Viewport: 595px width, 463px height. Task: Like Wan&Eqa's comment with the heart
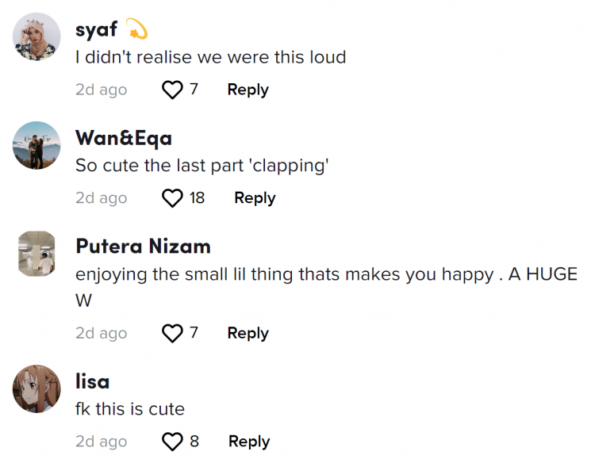coord(172,198)
